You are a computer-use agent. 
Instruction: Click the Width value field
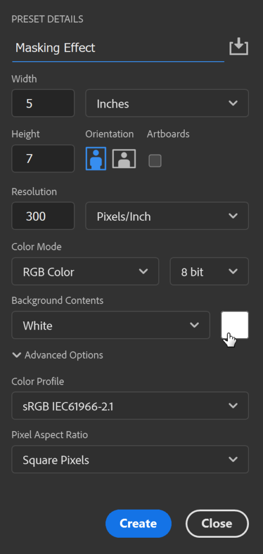point(43,103)
